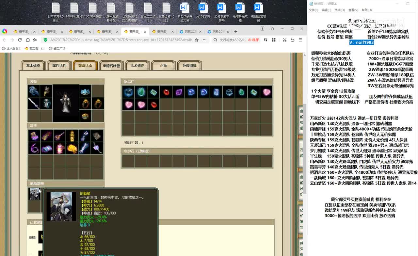Click the 热搜 hot search button
This screenshot has height=256, width=418.
[253, 40]
